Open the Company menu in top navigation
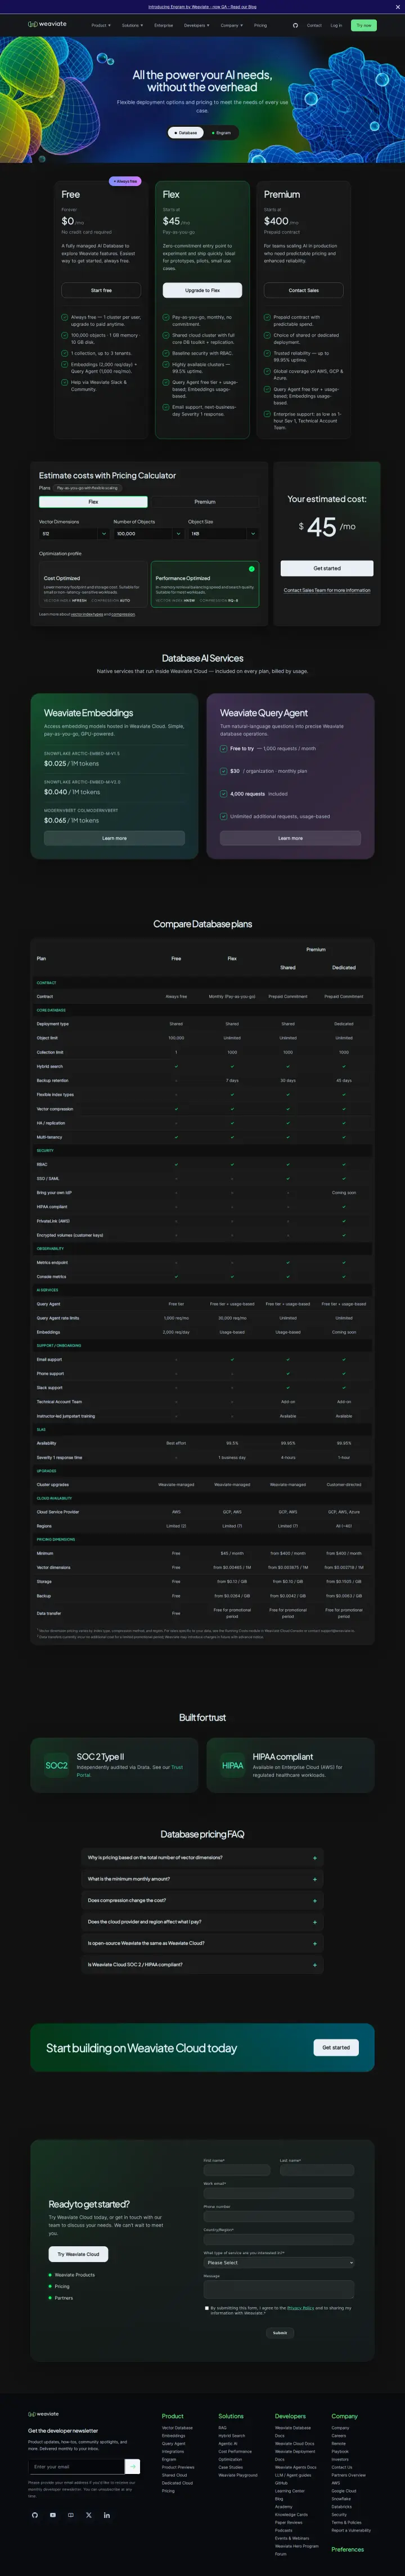Image resolution: width=405 pixels, height=2576 pixels. point(231,25)
